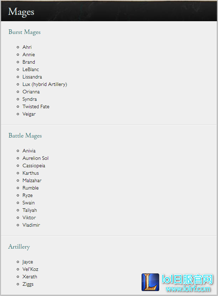Choose LeBlanc from the list
The image size is (218, 296).
click(30, 69)
